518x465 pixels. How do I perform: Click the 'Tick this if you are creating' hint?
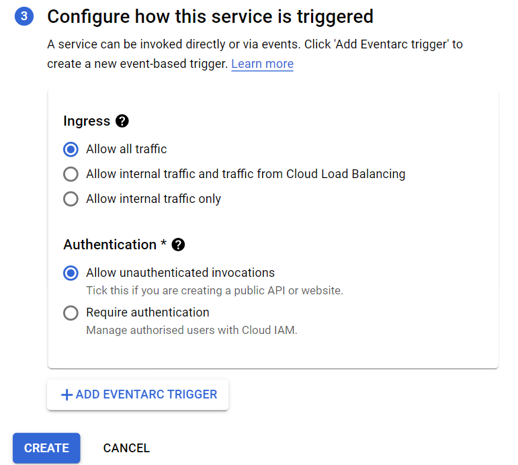click(x=214, y=291)
